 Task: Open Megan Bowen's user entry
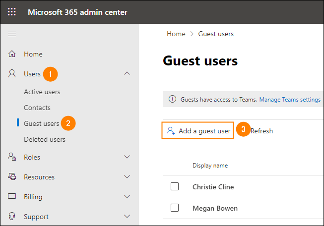click(x=215, y=208)
